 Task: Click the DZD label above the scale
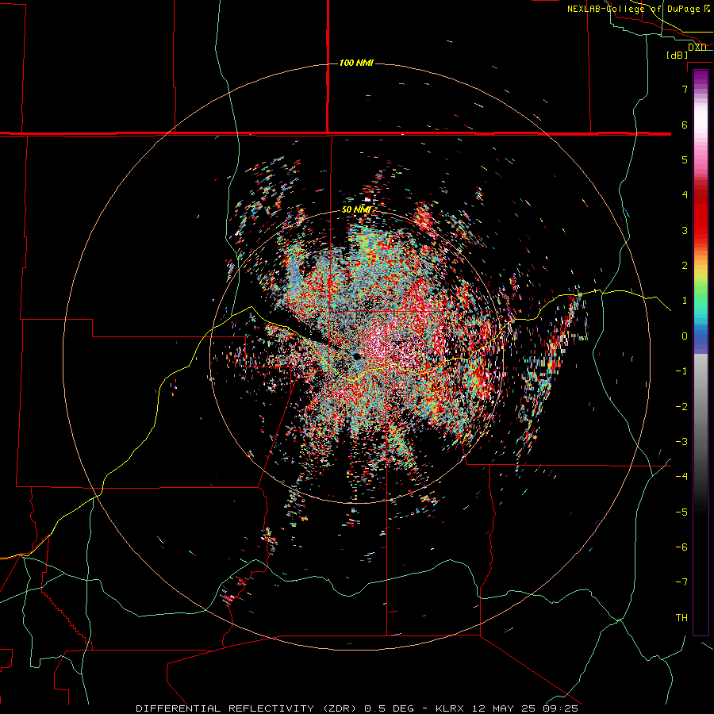(x=697, y=48)
